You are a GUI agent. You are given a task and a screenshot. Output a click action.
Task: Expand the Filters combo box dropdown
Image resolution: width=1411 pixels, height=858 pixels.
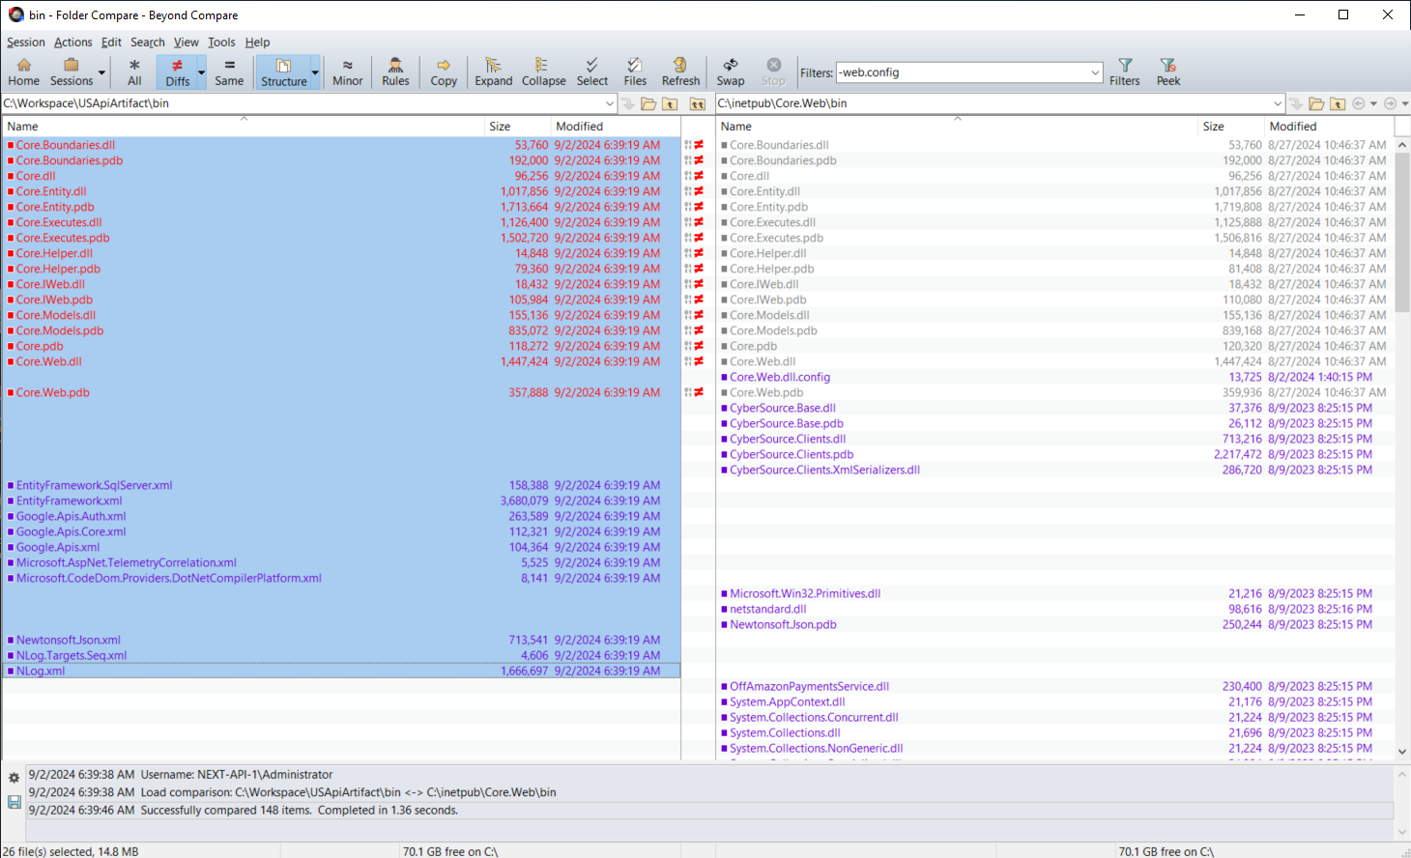[1095, 72]
